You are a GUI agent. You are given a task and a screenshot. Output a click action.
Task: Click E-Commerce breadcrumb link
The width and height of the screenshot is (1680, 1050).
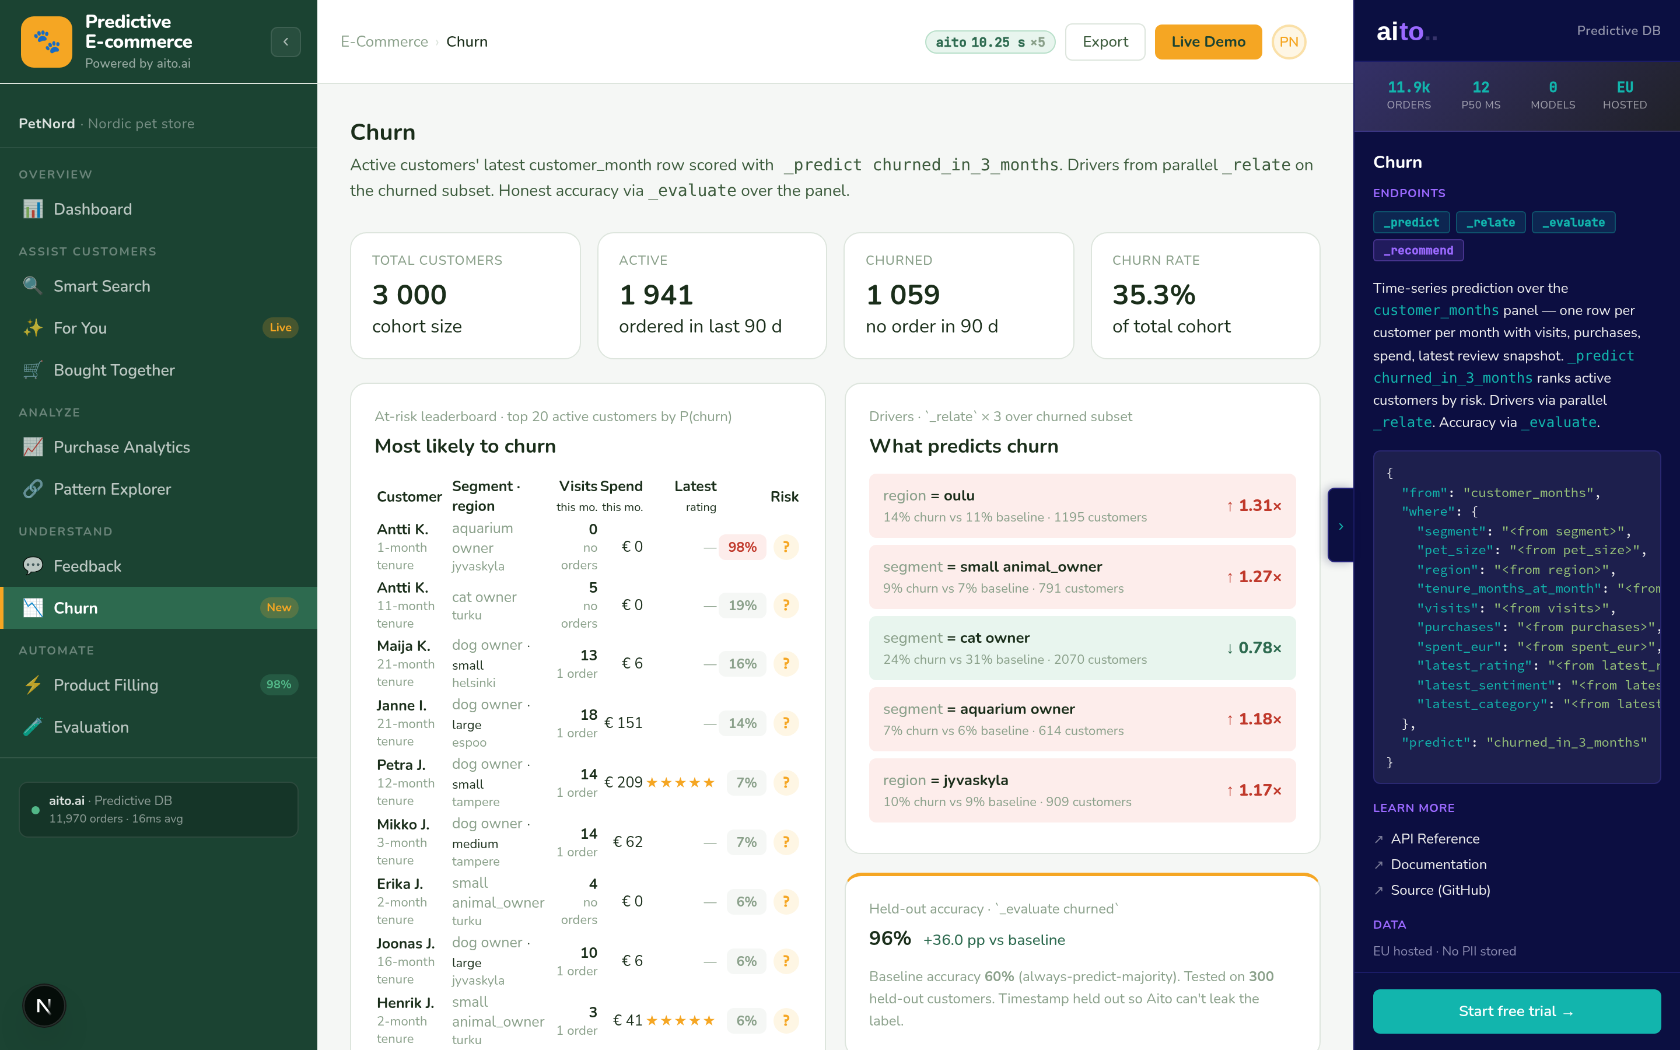tap(384, 41)
